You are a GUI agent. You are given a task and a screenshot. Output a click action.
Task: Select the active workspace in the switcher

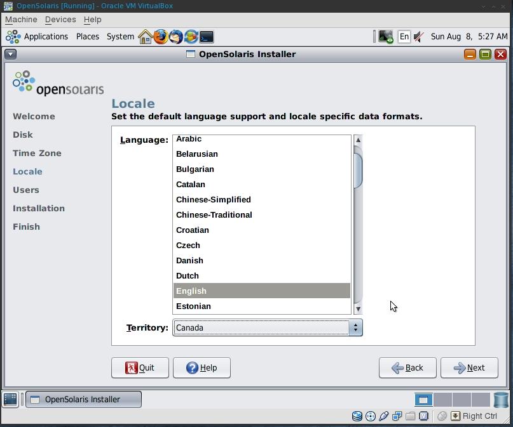tap(423, 400)
